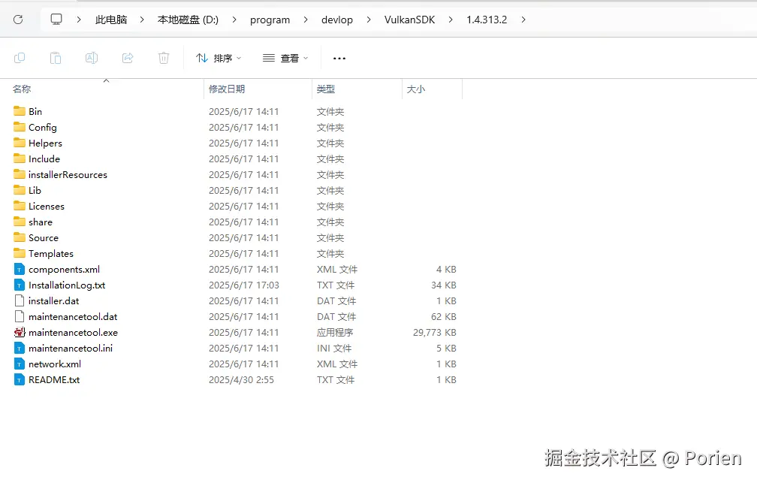Select the maintenancetool.ini file name

point(71,349)
